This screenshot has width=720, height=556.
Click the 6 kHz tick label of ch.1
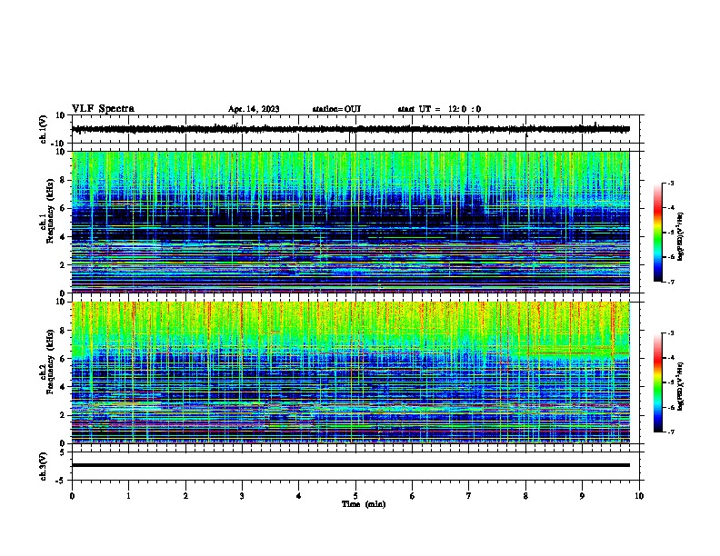pos(65,208)
